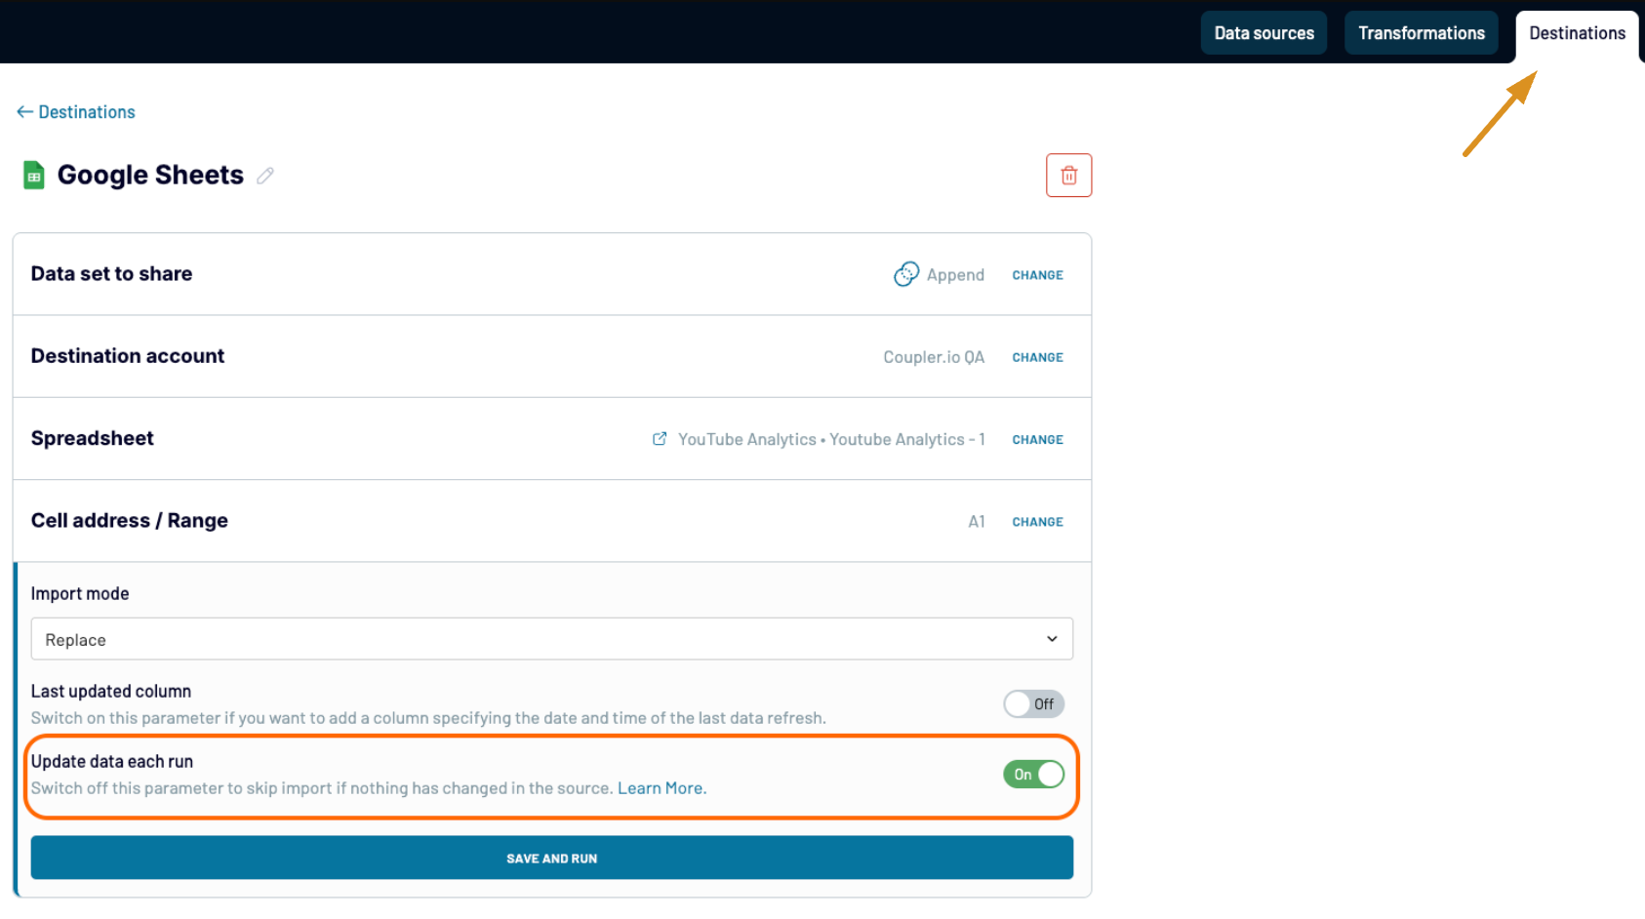The image size is (1645, 919).
Task: Open the Transformations tab
Action: (x=1421, y=33)
